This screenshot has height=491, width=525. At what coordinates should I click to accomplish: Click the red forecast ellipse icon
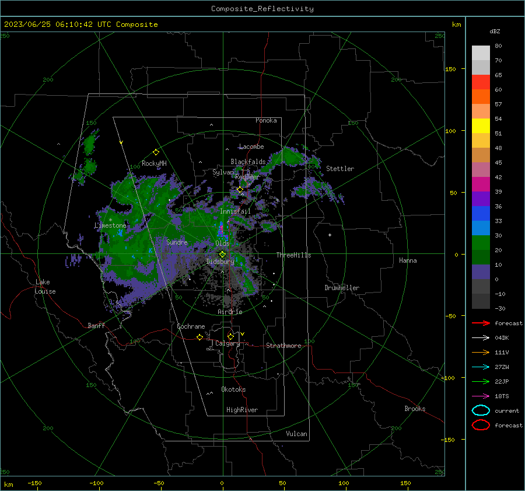(481, 425)
